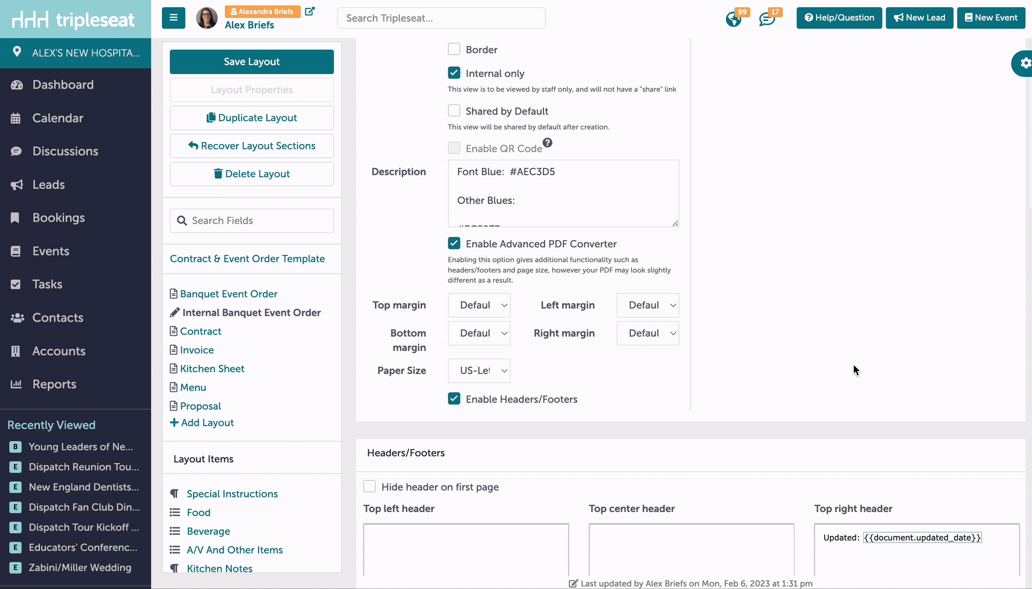Open the Menu layout
Viewport: 1032px width, 589px height.
click(193, 387)
